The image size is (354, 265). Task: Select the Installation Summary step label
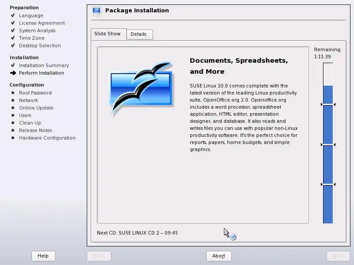44,65
